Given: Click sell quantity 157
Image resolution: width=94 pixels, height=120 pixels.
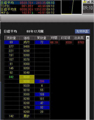Looking at the screenshot, I should (12, 60).
